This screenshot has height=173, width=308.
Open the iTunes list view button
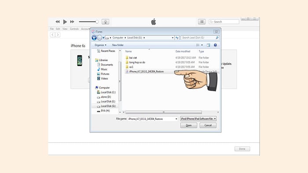(x=202, y=22)
